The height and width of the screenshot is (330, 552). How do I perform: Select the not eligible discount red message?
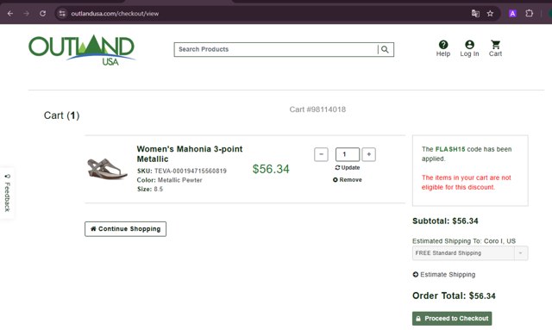coord(466,183)
